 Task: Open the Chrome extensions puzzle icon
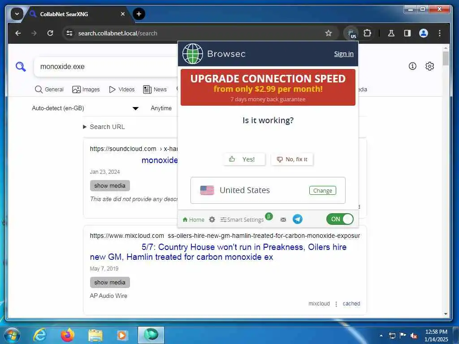pyautogui.click(x=367, y=33)
